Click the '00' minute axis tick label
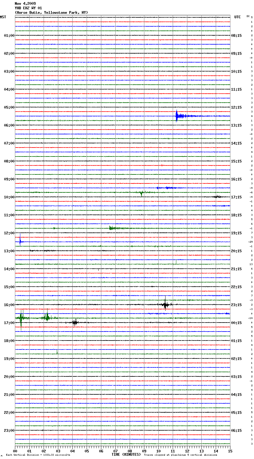 (15, 451)
